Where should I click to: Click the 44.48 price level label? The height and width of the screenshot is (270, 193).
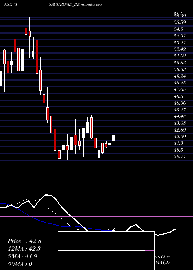(x=180, y=116)
